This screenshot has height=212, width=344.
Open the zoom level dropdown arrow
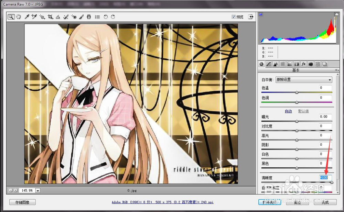pyautogui.click(x=38, y=190)
